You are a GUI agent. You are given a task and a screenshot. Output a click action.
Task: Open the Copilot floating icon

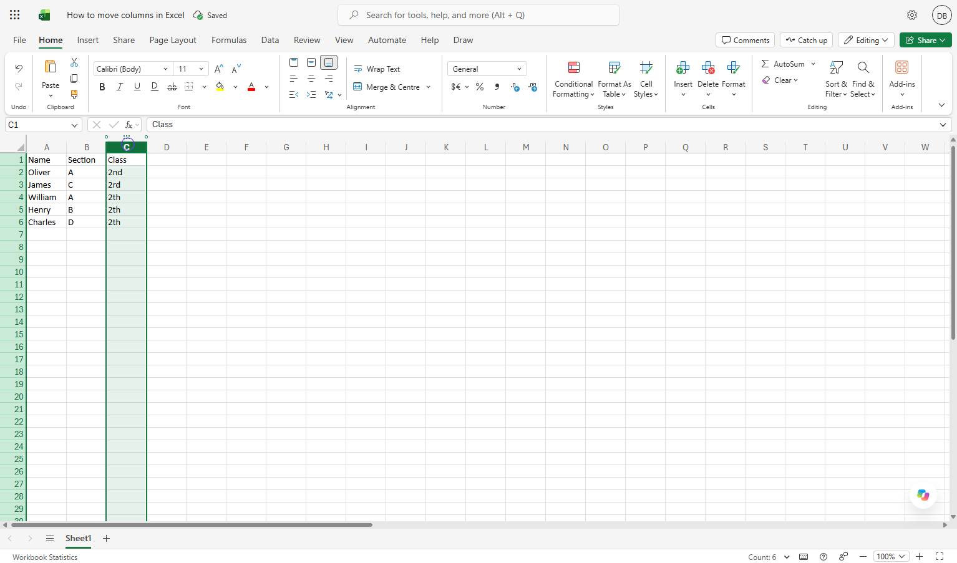click(923, 495)
